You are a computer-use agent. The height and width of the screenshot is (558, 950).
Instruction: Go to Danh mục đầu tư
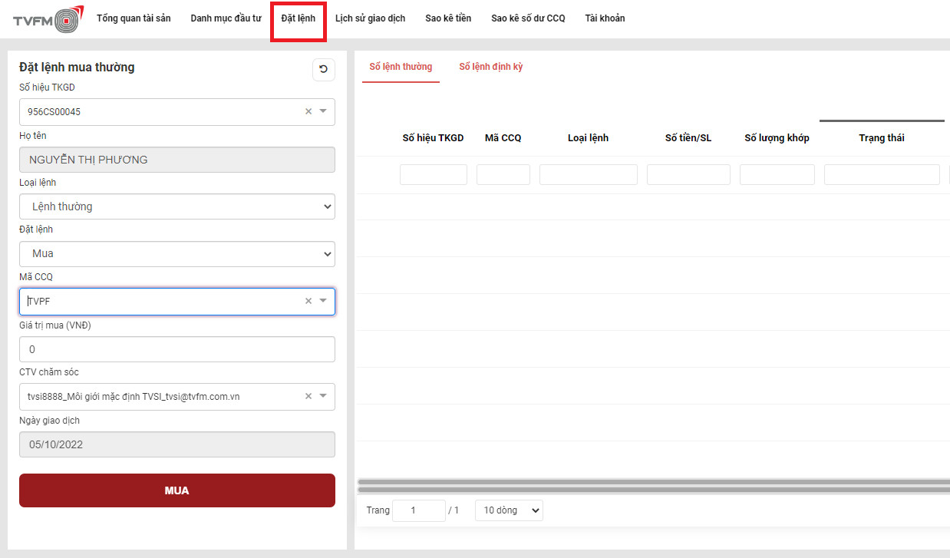[x=226, y=18]
